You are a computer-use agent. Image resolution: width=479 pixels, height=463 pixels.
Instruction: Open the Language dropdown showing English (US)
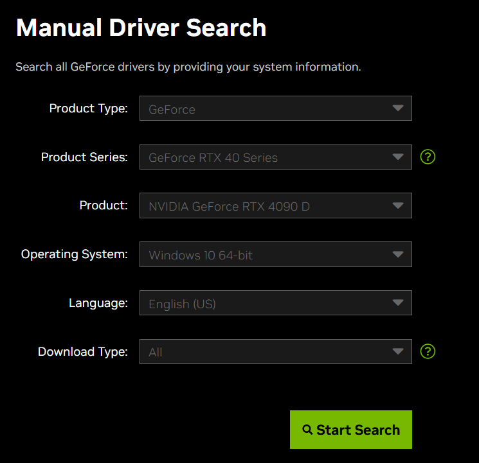click(x=276, y=302)
